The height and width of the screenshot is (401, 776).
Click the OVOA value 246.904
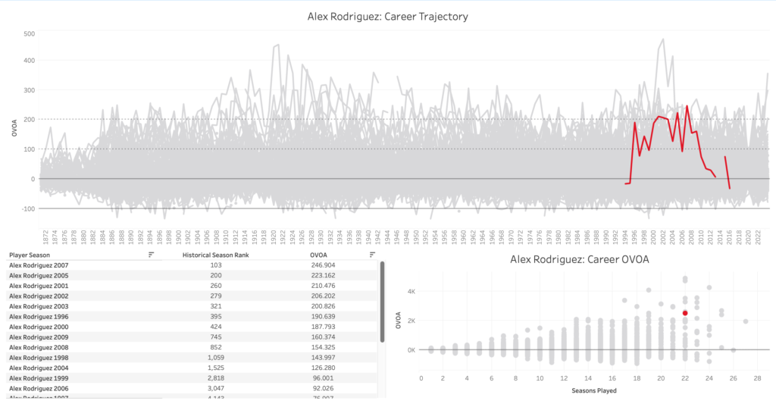324,265
